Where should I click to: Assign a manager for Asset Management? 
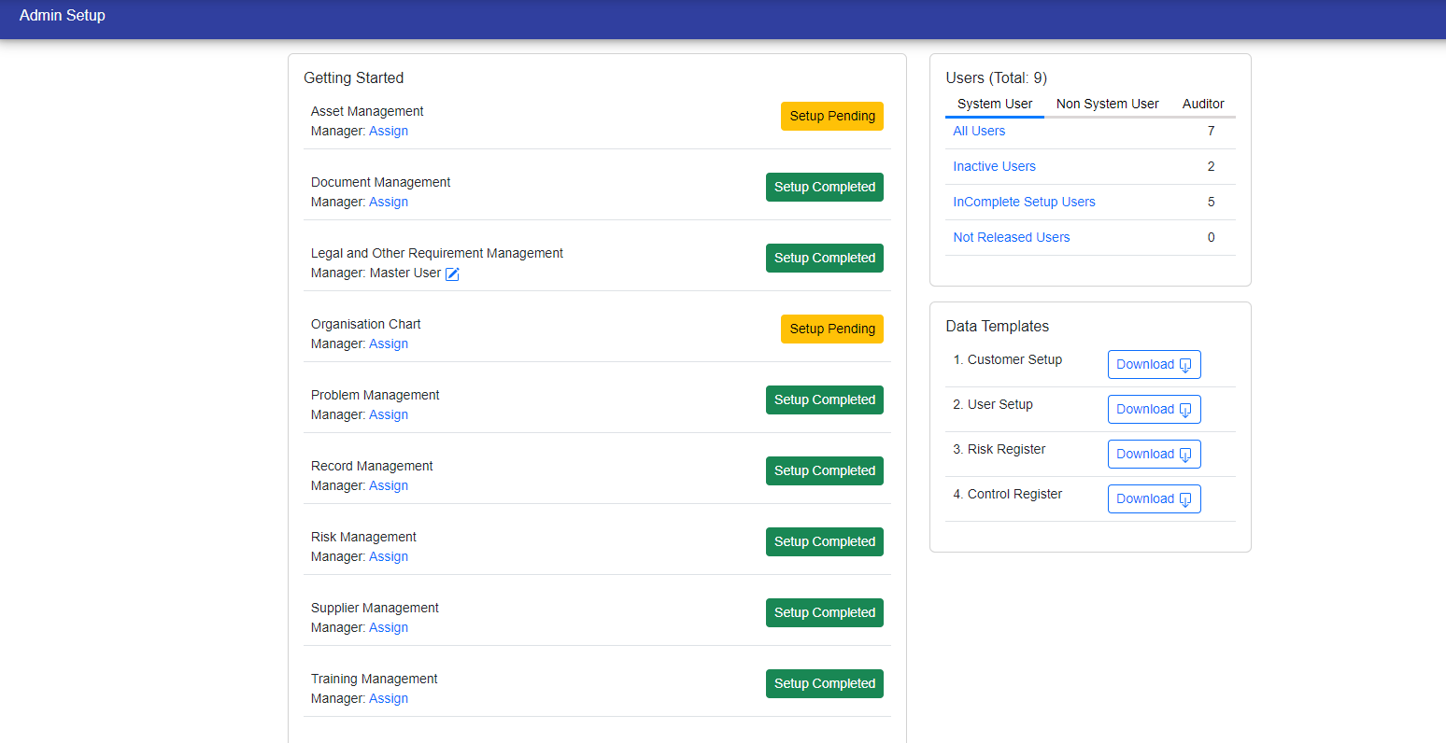tap(389, 132)
